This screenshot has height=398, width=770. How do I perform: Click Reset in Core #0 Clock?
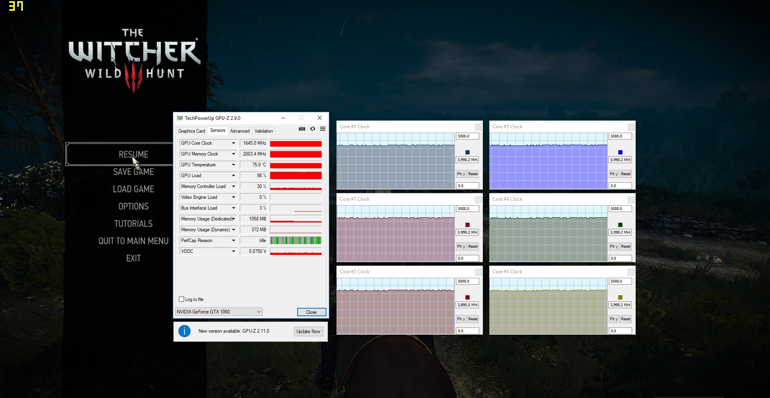click(x=473, y=174)
